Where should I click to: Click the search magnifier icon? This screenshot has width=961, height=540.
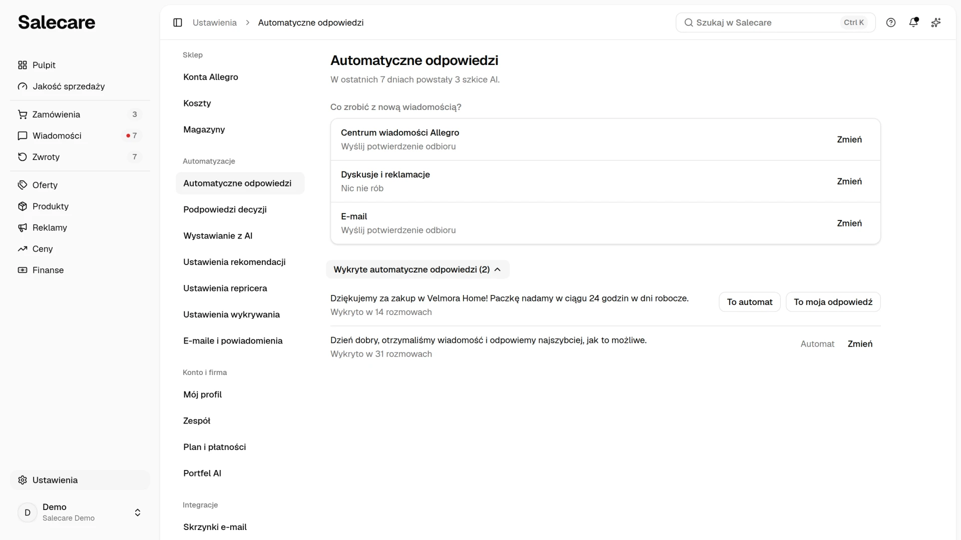tap(689, 22)
